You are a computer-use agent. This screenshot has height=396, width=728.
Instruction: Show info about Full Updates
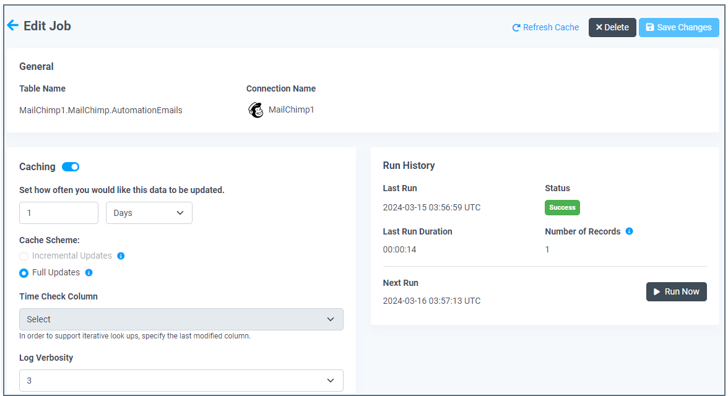(x=89, y=272)
